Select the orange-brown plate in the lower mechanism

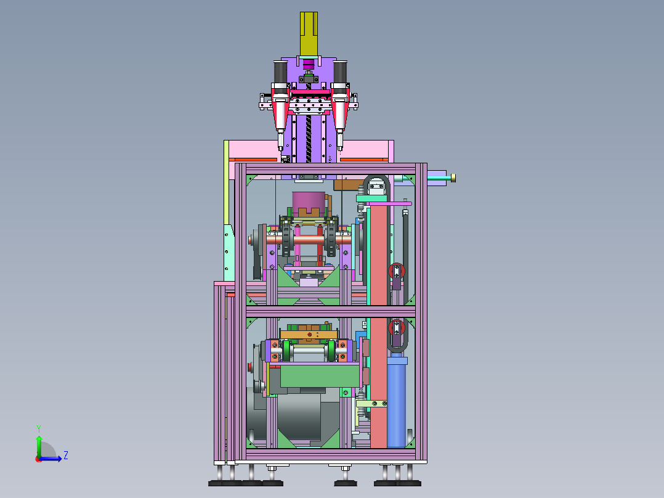(309, 335)
